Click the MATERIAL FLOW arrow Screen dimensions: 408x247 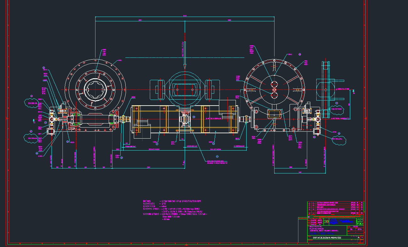pos(185,57)
